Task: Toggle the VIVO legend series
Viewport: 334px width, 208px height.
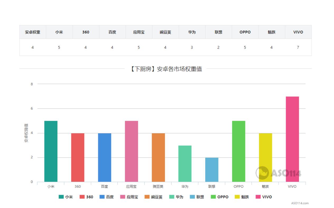Action: tap(264, 197)
